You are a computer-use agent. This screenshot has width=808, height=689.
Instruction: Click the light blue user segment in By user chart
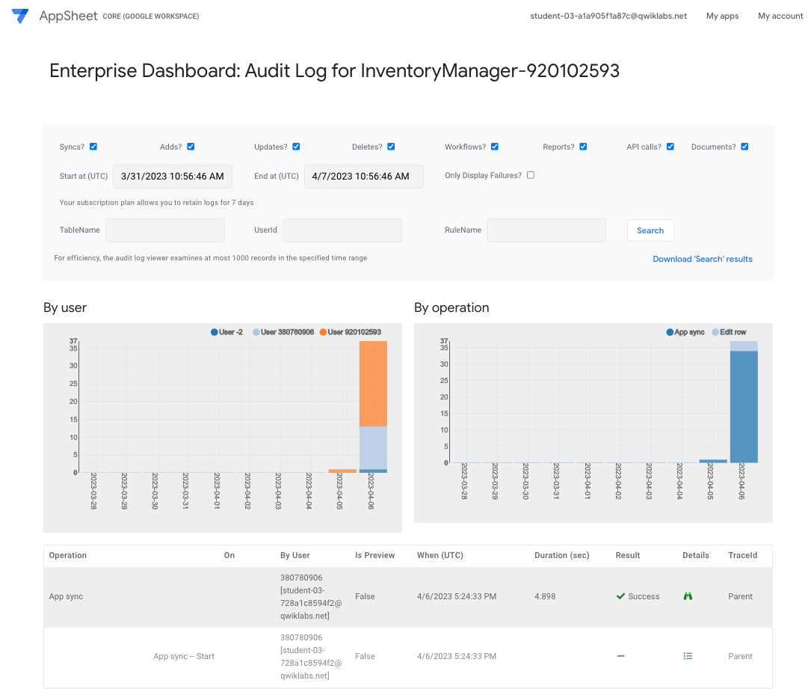[373, 447]
